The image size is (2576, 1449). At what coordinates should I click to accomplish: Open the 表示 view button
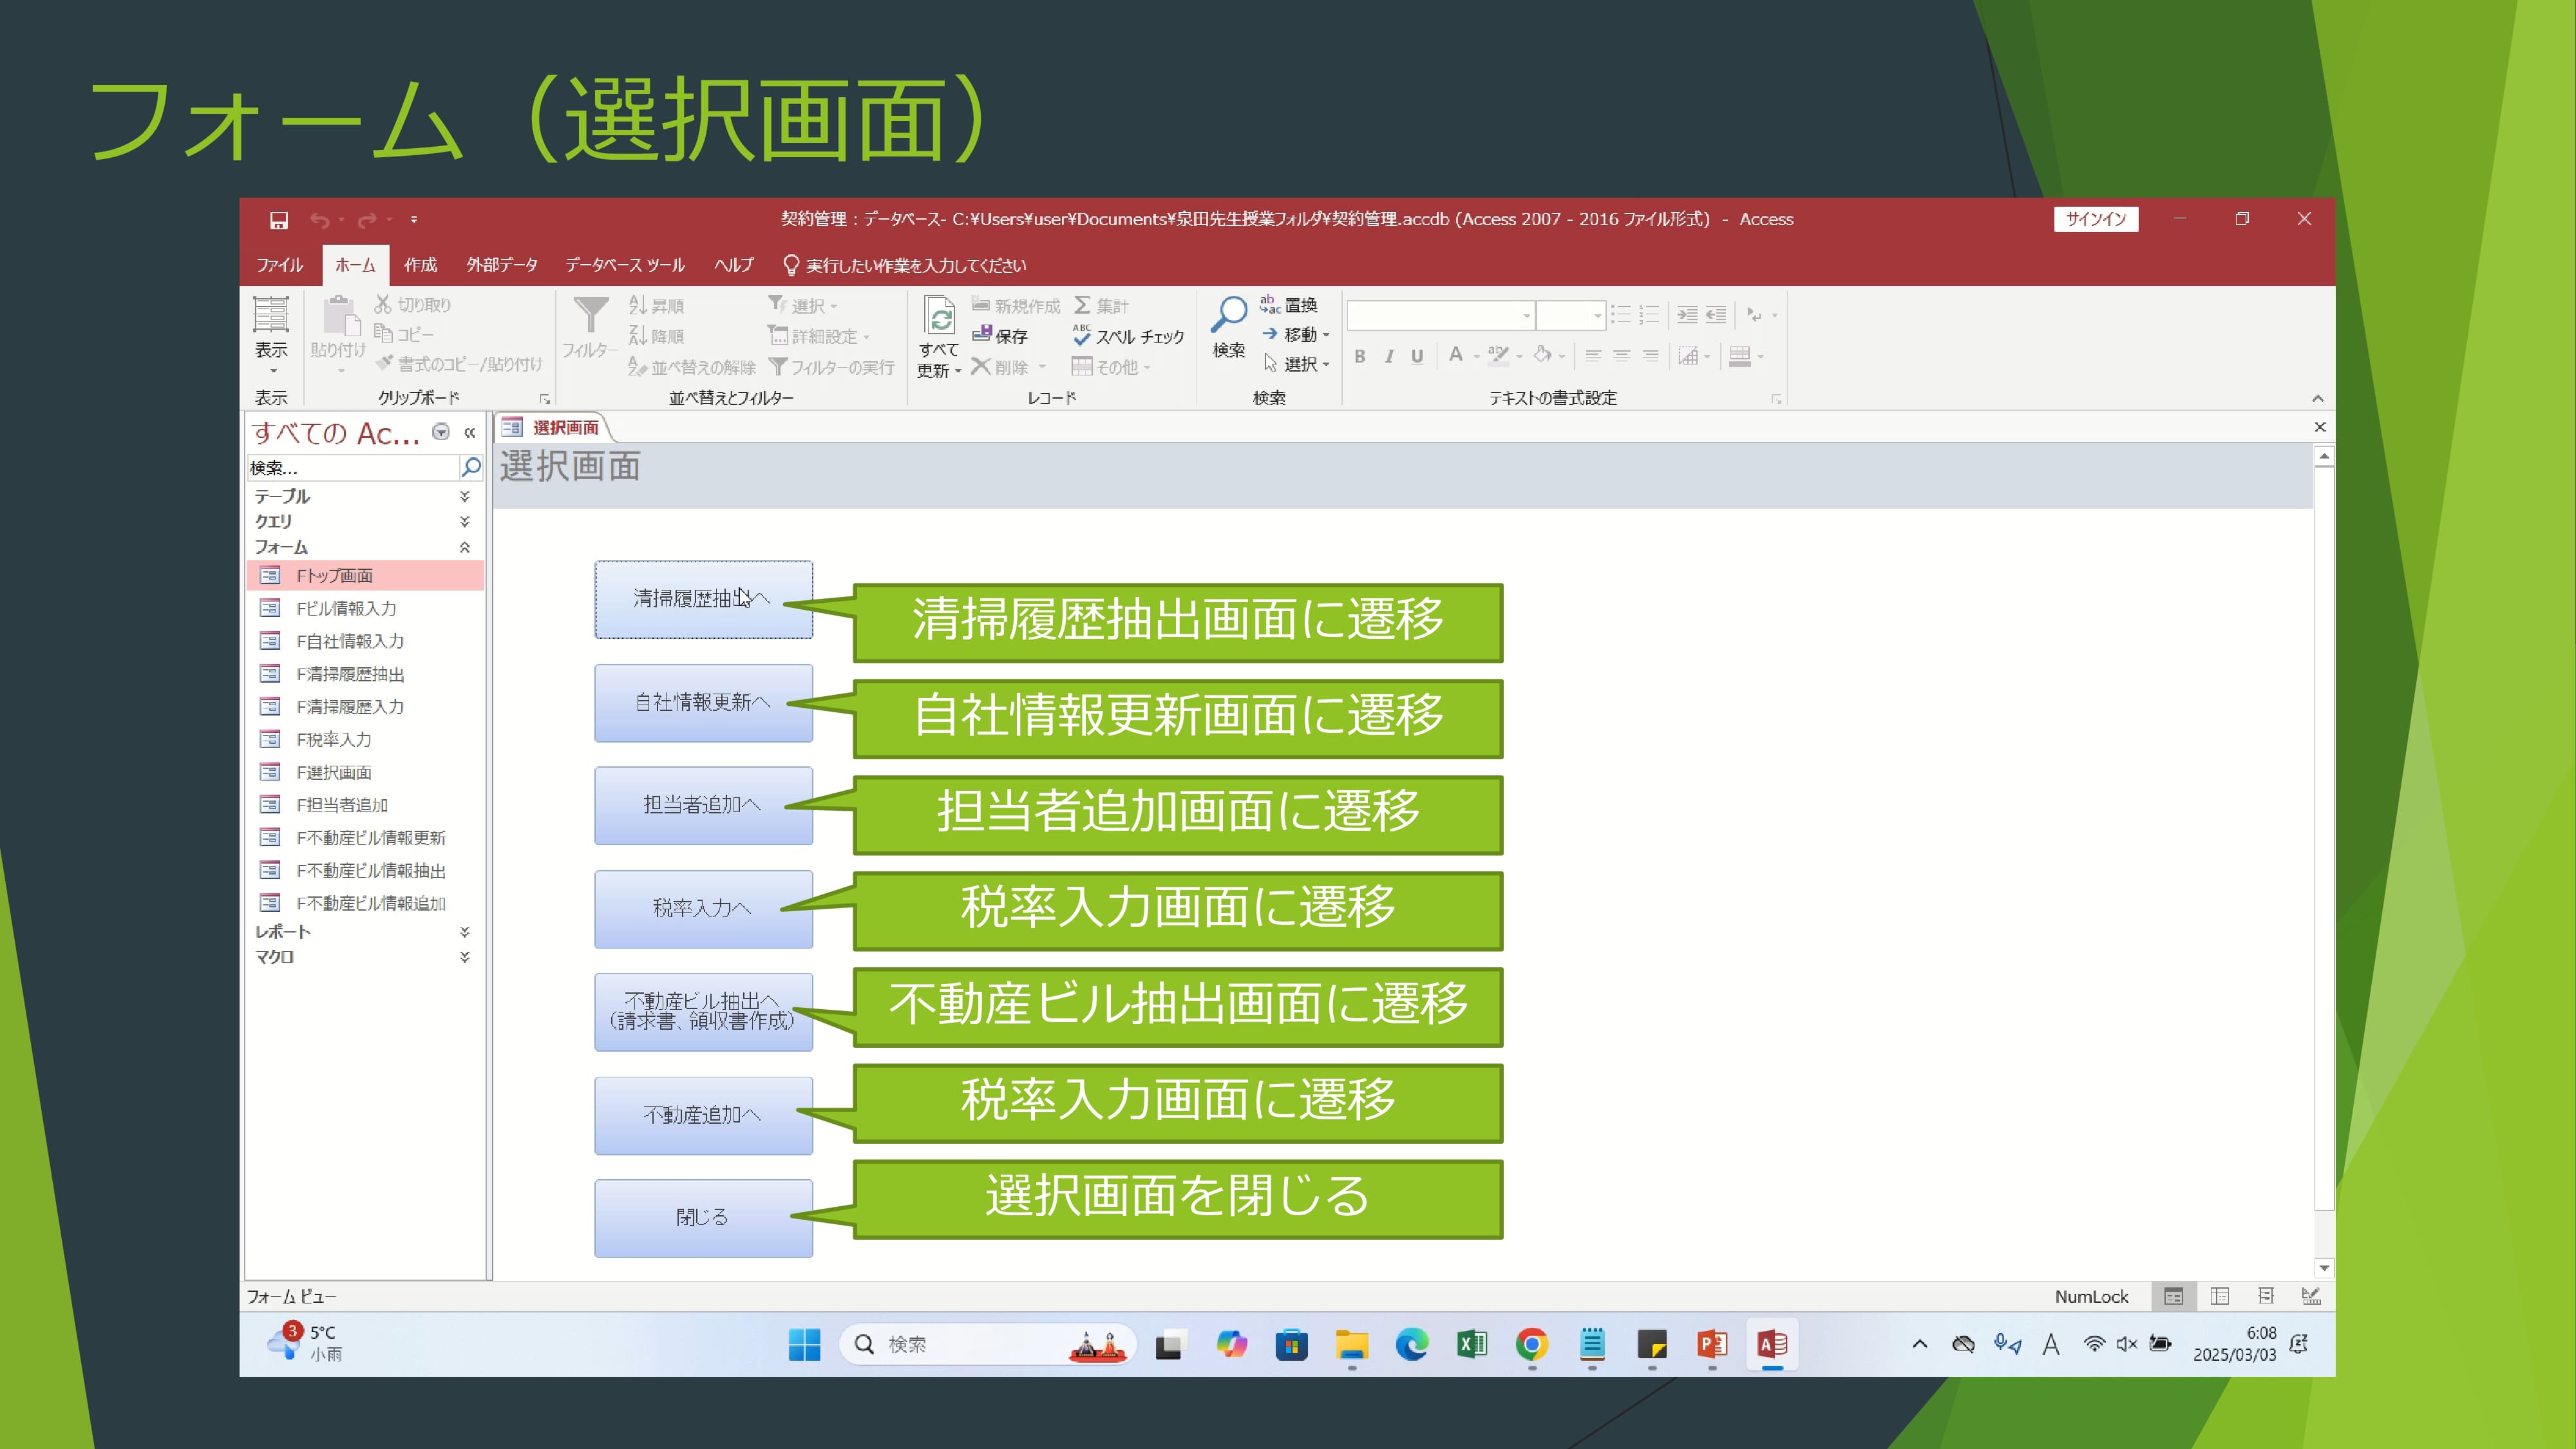270,336
